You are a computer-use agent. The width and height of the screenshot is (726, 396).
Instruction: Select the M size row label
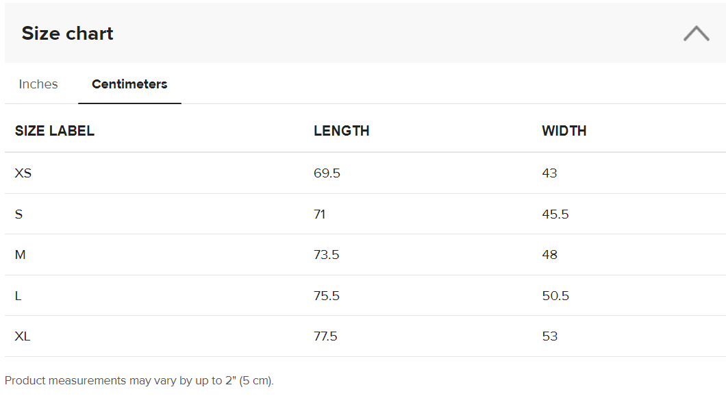(x=21, y=255)
